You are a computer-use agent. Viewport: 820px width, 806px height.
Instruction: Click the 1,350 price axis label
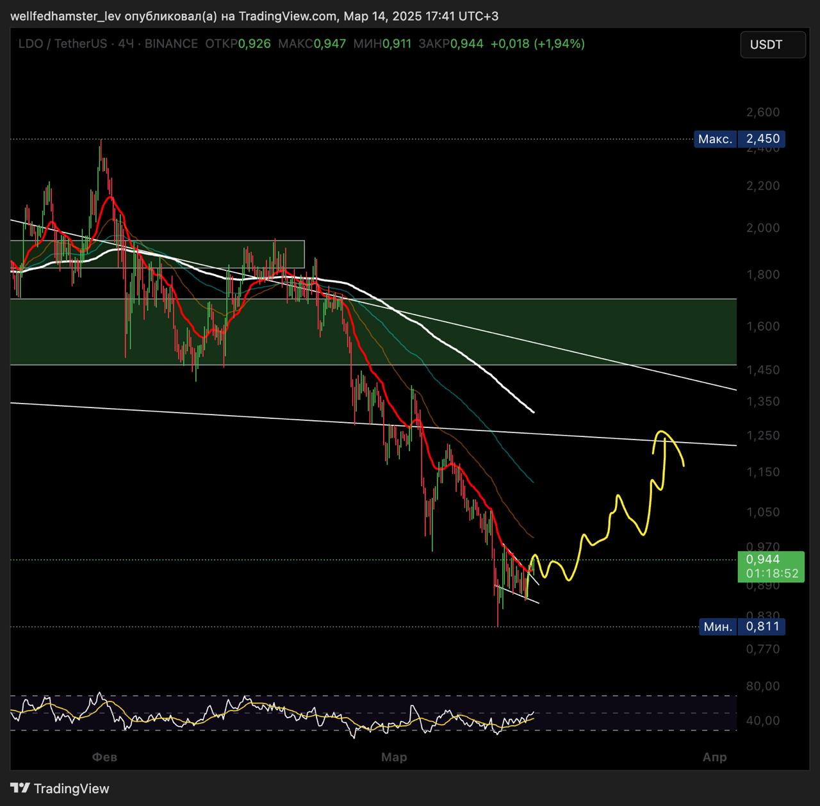pos(763,402)
